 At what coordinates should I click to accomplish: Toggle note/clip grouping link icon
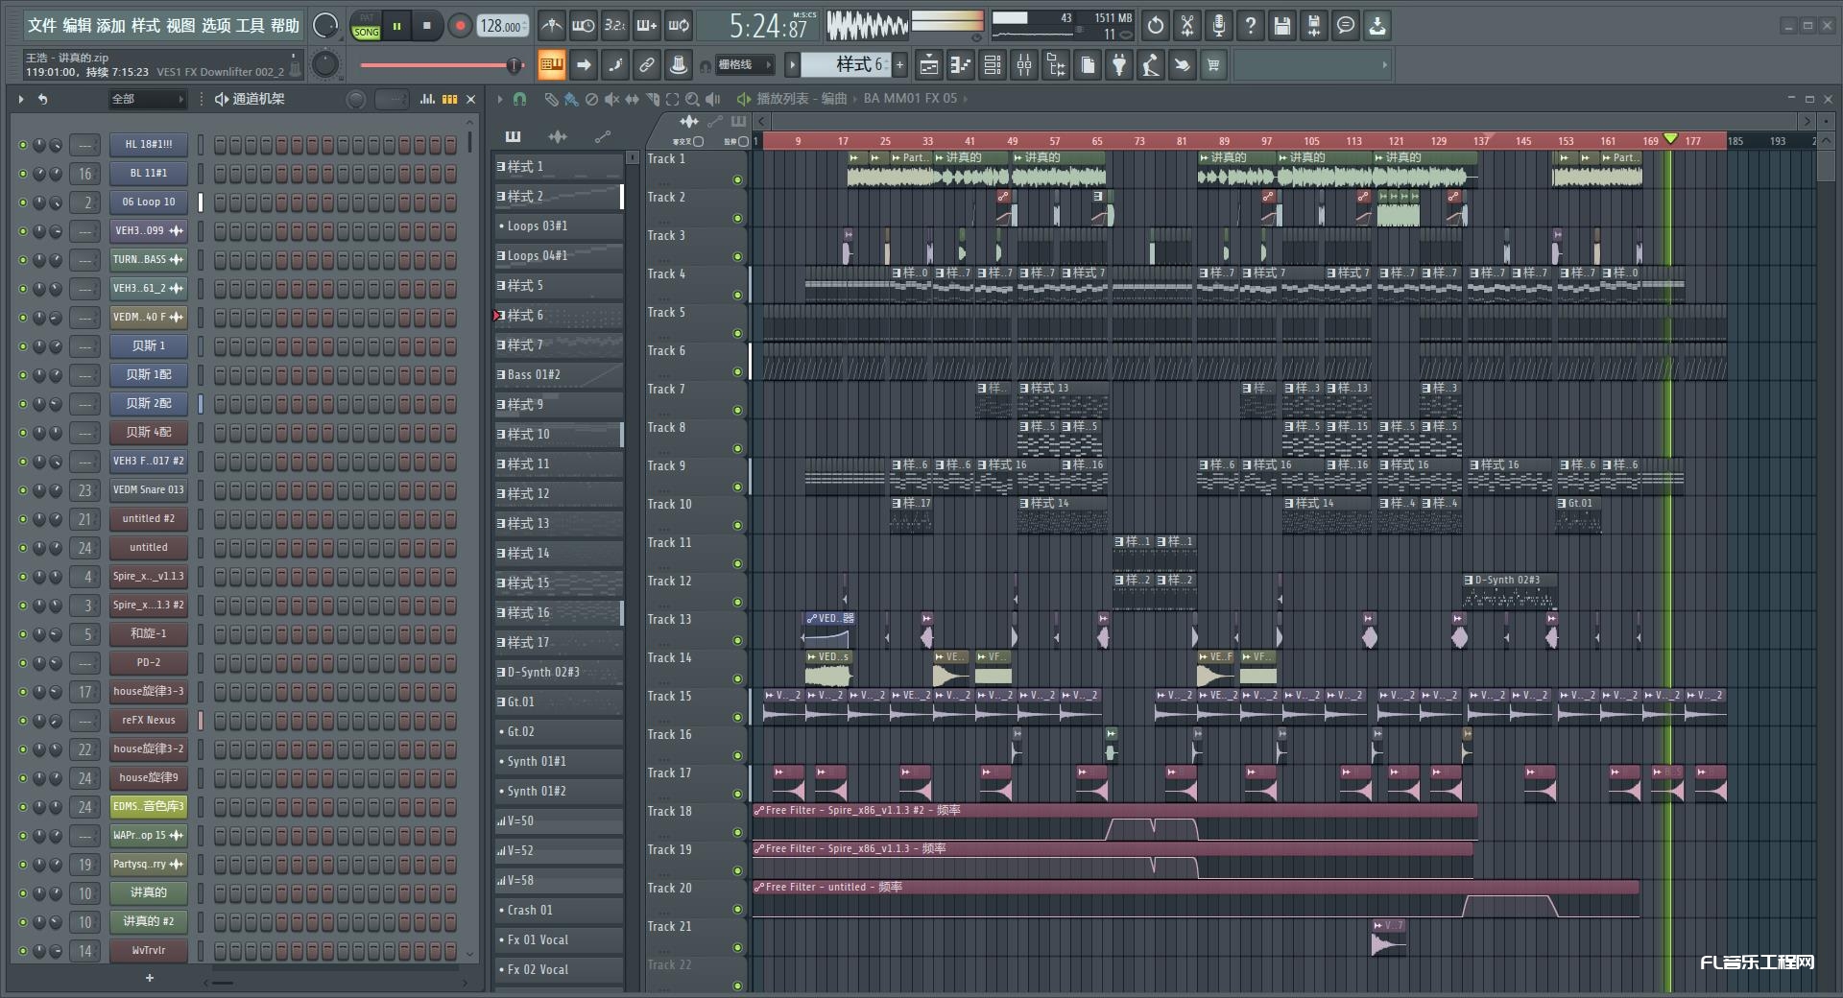646,65
